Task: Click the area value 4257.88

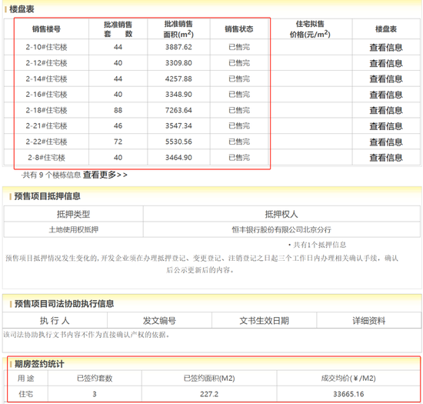Action: tap(178, 78)
